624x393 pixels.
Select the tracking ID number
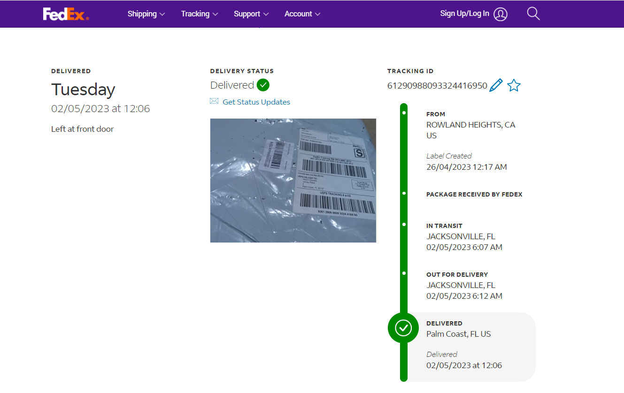click(437, 86)
